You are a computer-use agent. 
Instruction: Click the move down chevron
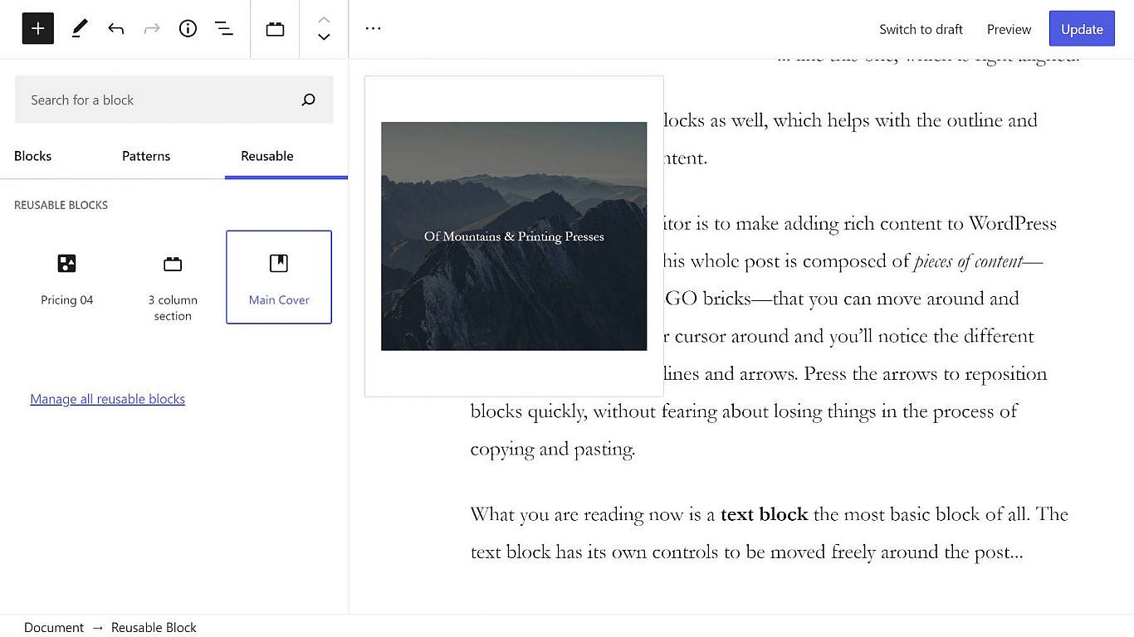coord(324,37)
